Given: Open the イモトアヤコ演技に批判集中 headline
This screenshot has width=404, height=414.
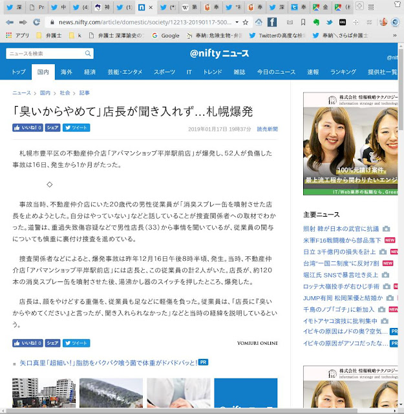Looking at the screenshot, I should click(x=340, y=321).
